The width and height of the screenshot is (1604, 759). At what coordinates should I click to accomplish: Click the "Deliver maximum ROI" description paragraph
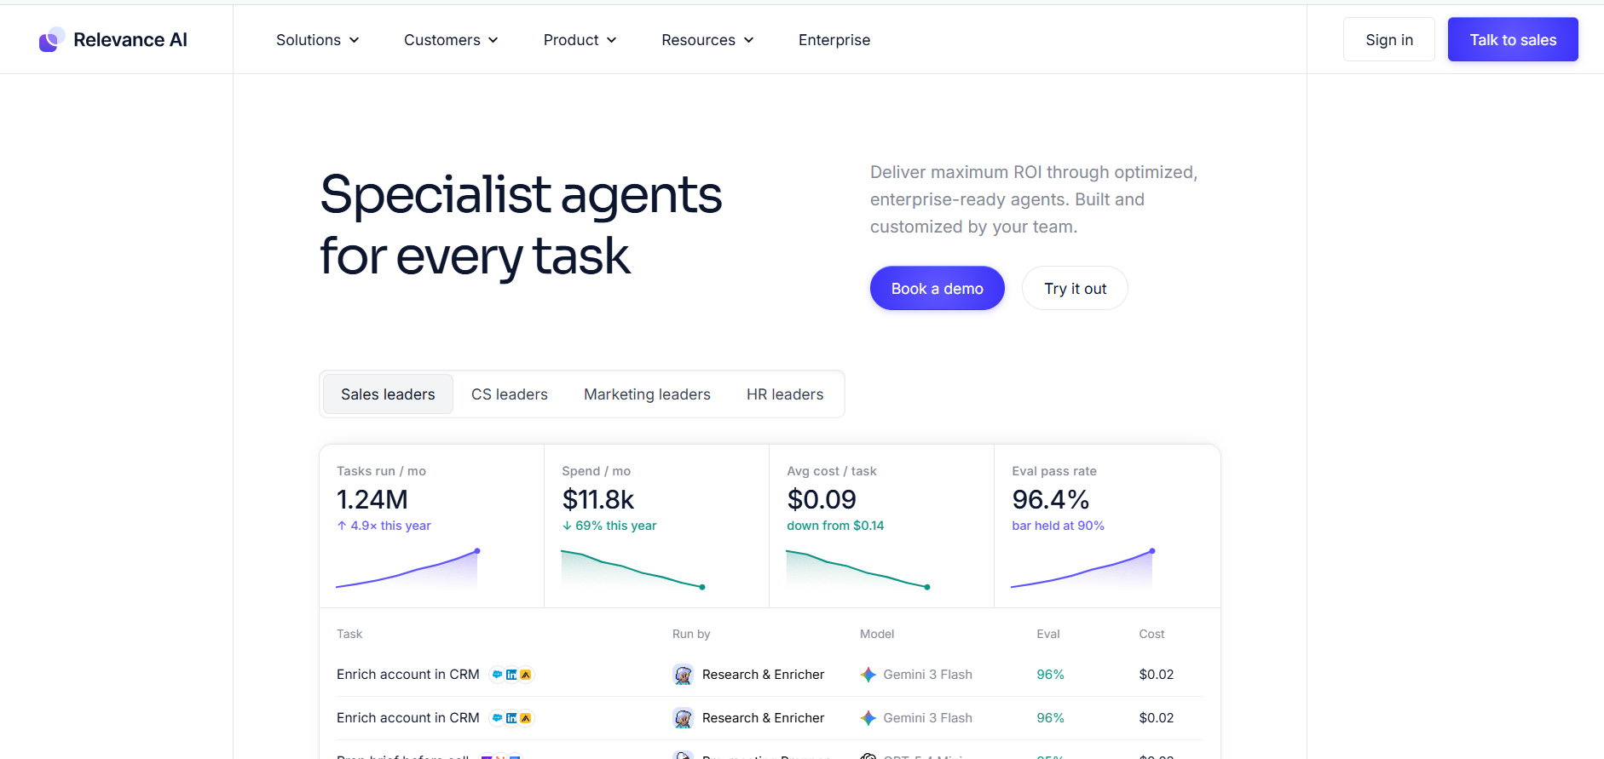point(1034,199)
